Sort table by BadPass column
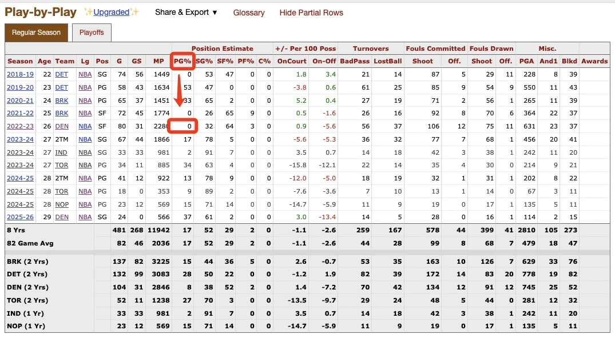 pos(355,61)
